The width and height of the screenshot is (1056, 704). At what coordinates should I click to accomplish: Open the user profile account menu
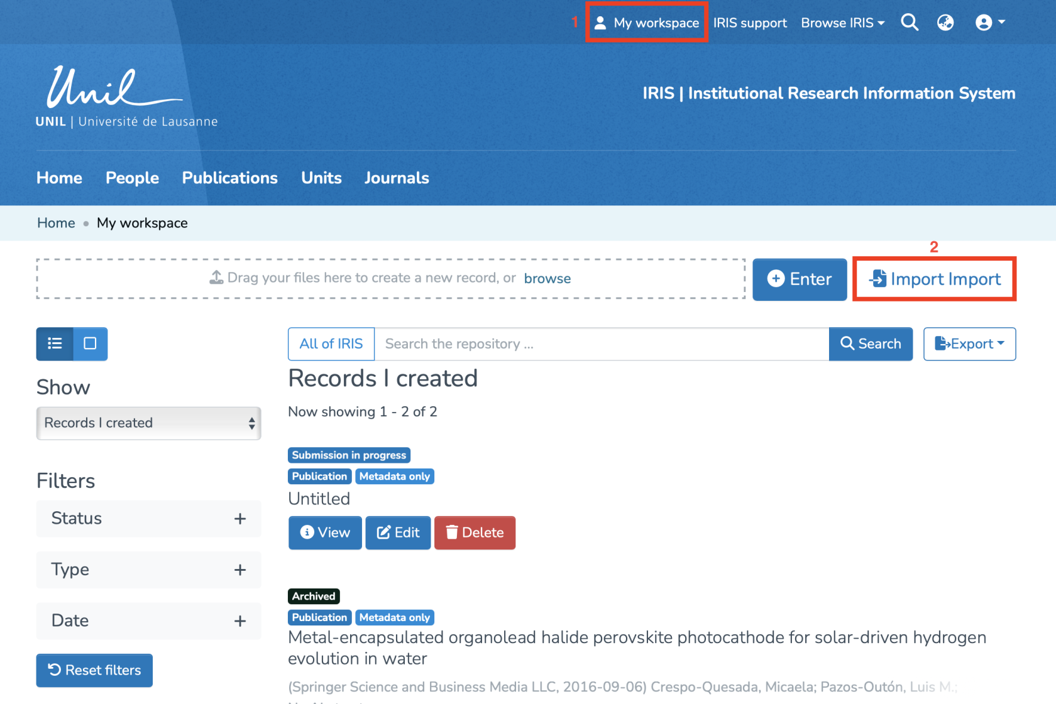pyautogui.click(x=989, y=23)
